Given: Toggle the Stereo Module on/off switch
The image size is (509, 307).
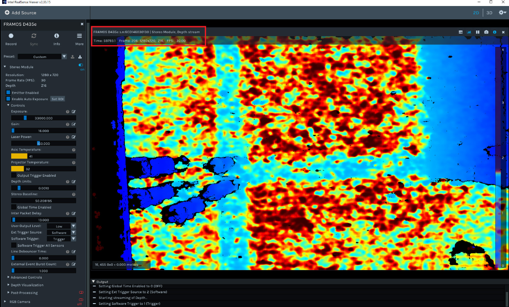Looking at the screenshot, I should [x=81, y=65].
